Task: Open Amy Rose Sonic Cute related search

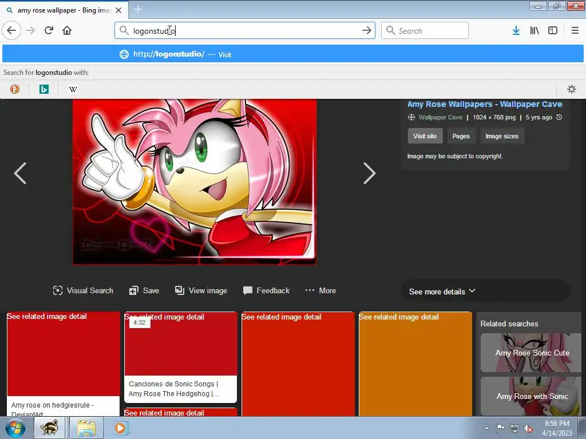Action: pos(532,353)
